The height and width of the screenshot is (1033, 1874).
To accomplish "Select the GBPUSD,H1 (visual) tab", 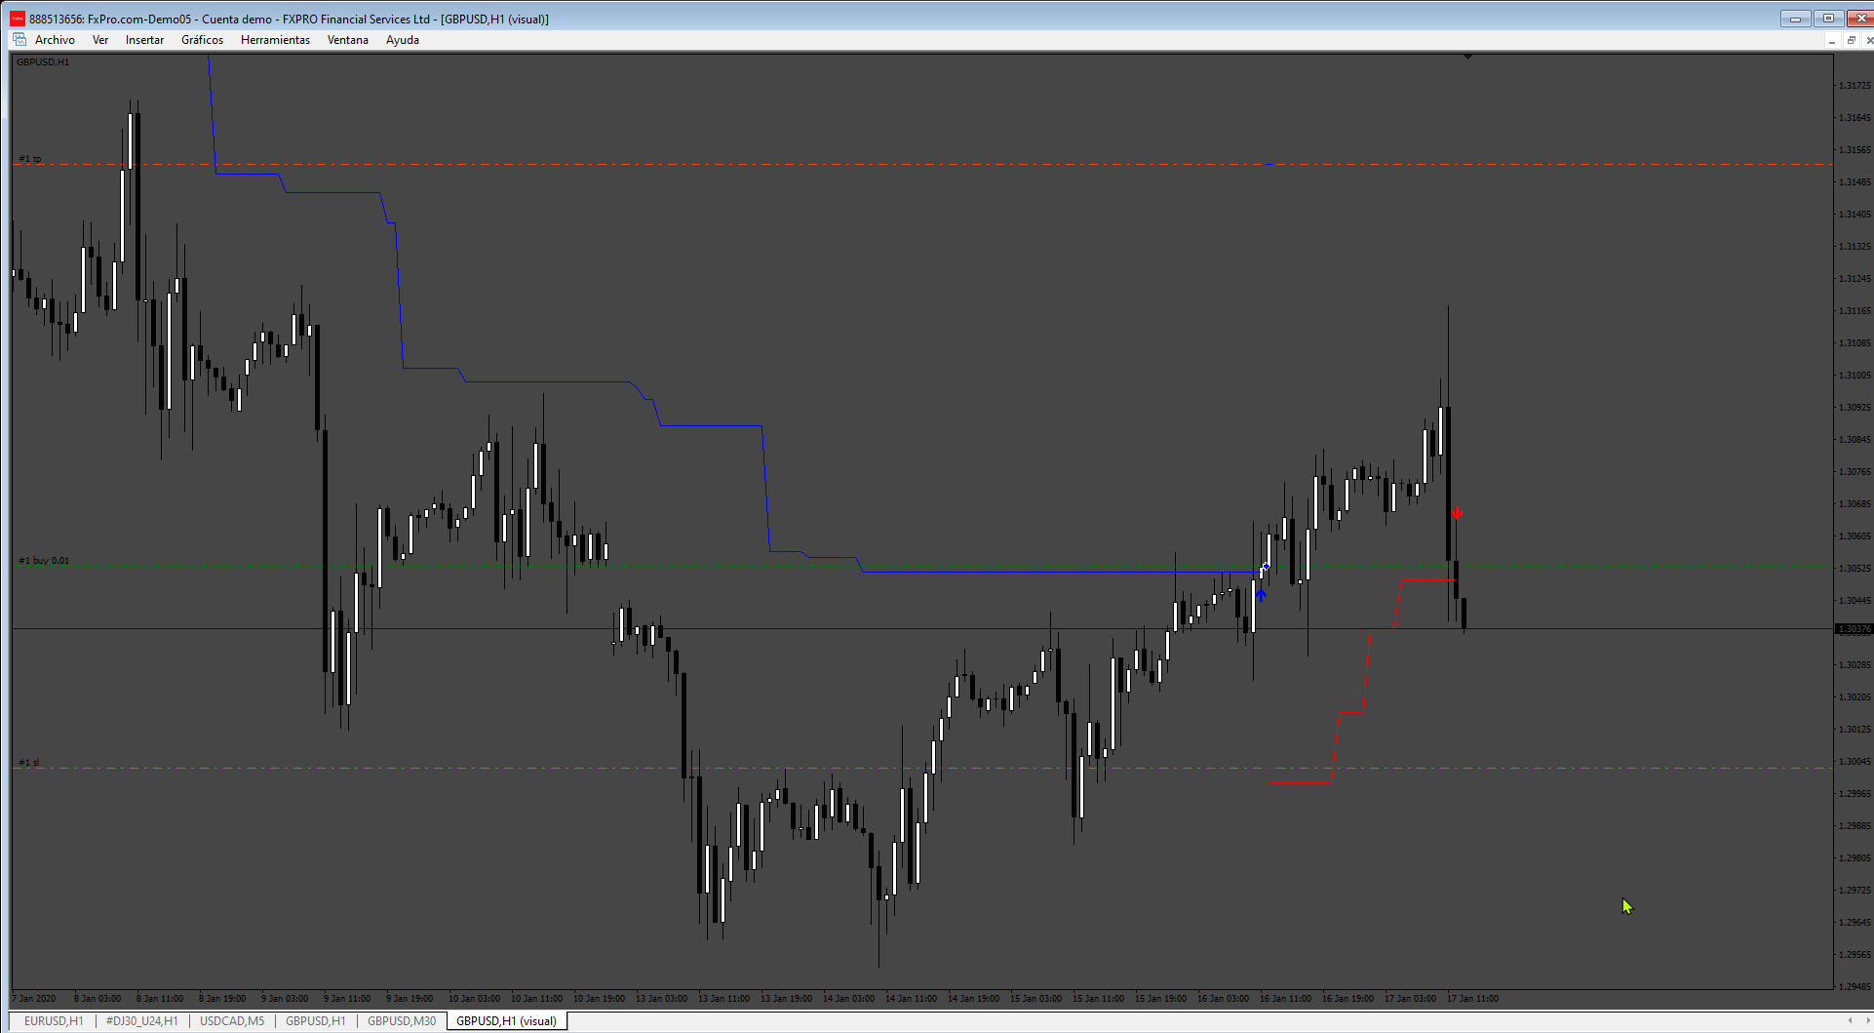I will click(x=506, y=1021).
